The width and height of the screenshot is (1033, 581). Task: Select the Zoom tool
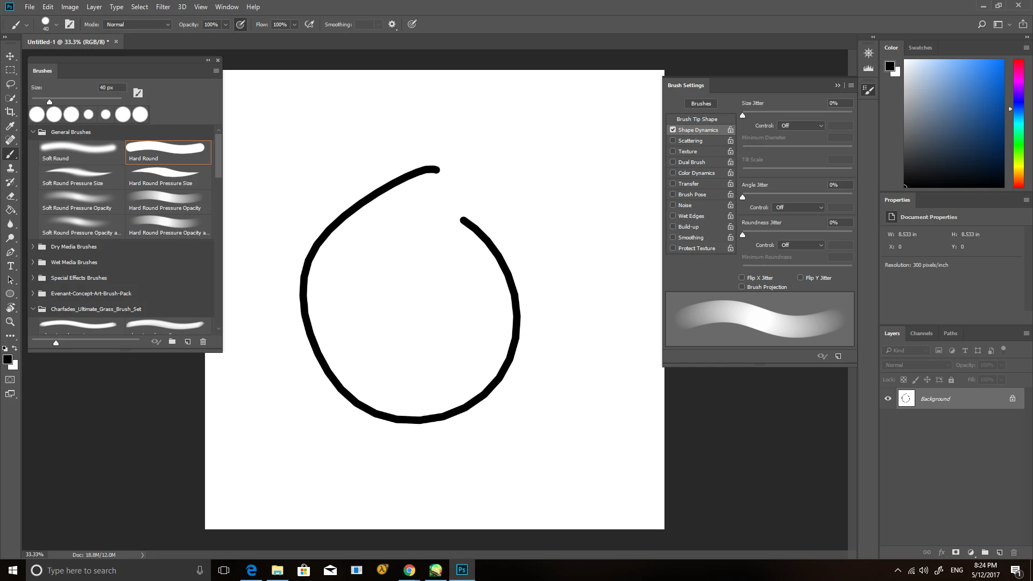point(10,322)
